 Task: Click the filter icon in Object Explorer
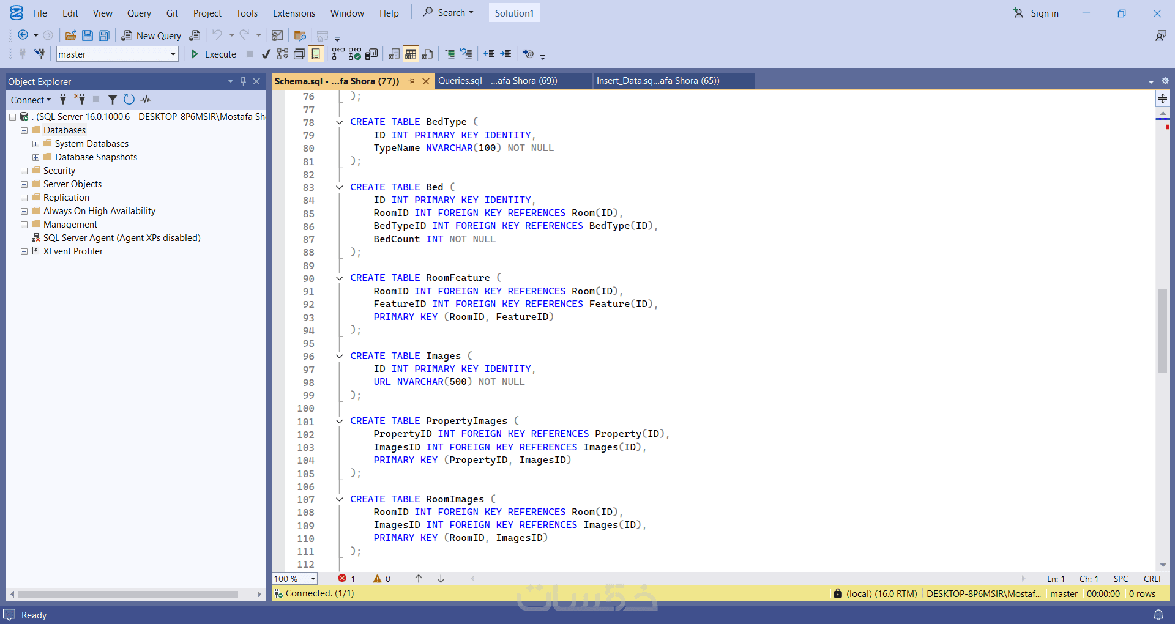point(112,99)
